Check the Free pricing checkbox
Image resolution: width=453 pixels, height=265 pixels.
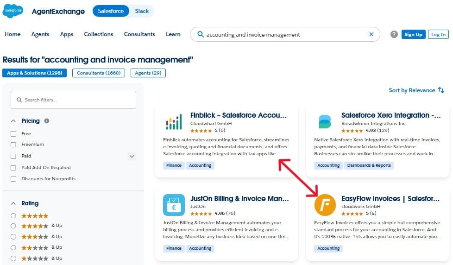tap(13, 134)
